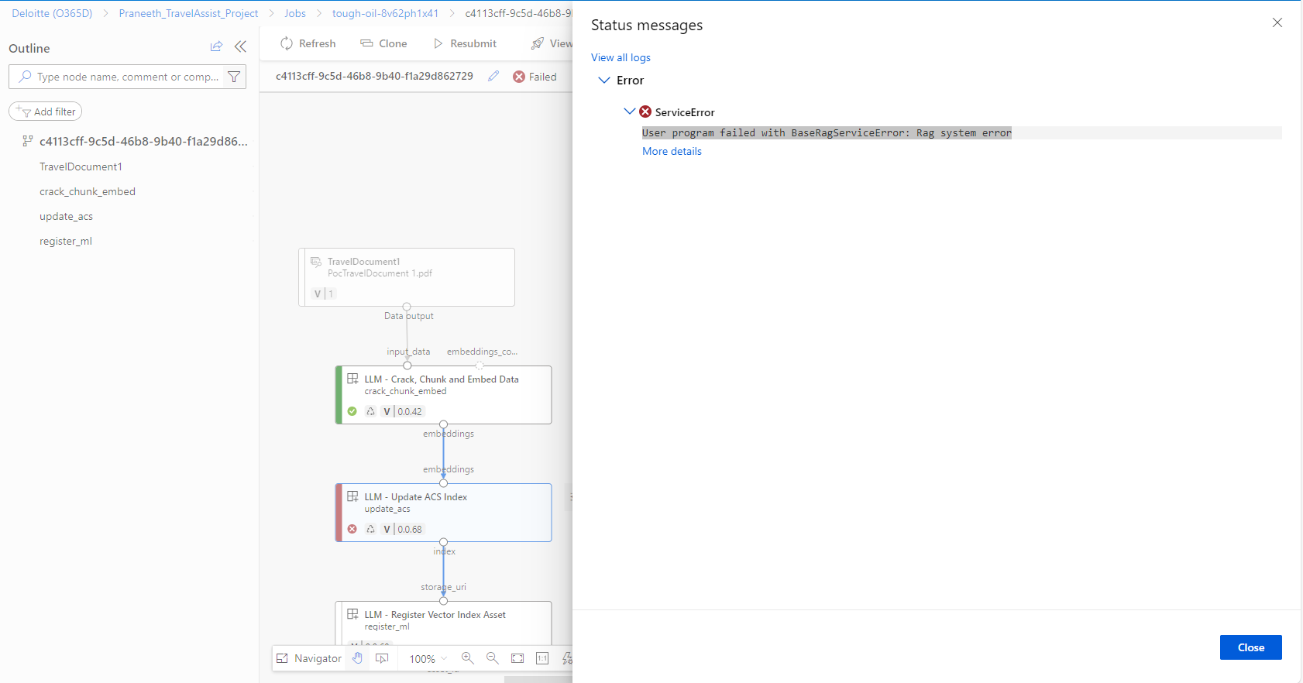Select TravelDocument1 in the outline
Screen dimensions: 1303x683
(81, 166)
